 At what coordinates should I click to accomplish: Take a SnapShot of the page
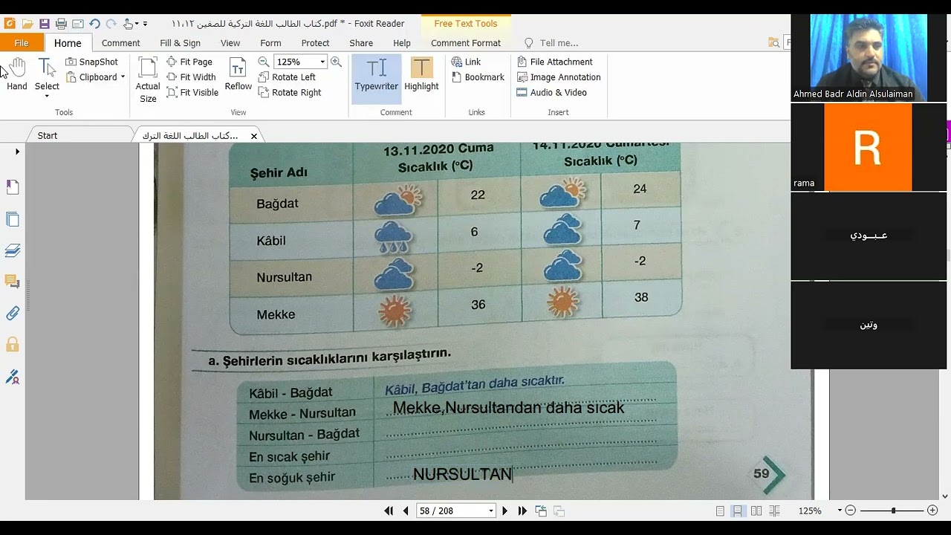(91, 62)
